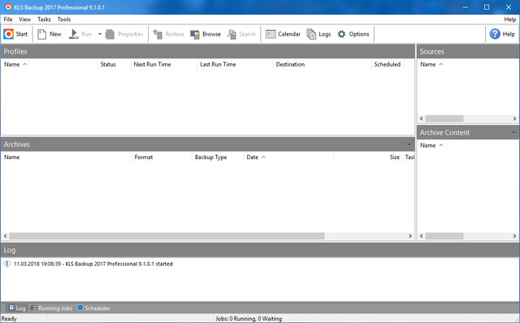Click right arrow of Sources scrollbar
The width and height of the screenshot is (520, 323).
point(514,118)
